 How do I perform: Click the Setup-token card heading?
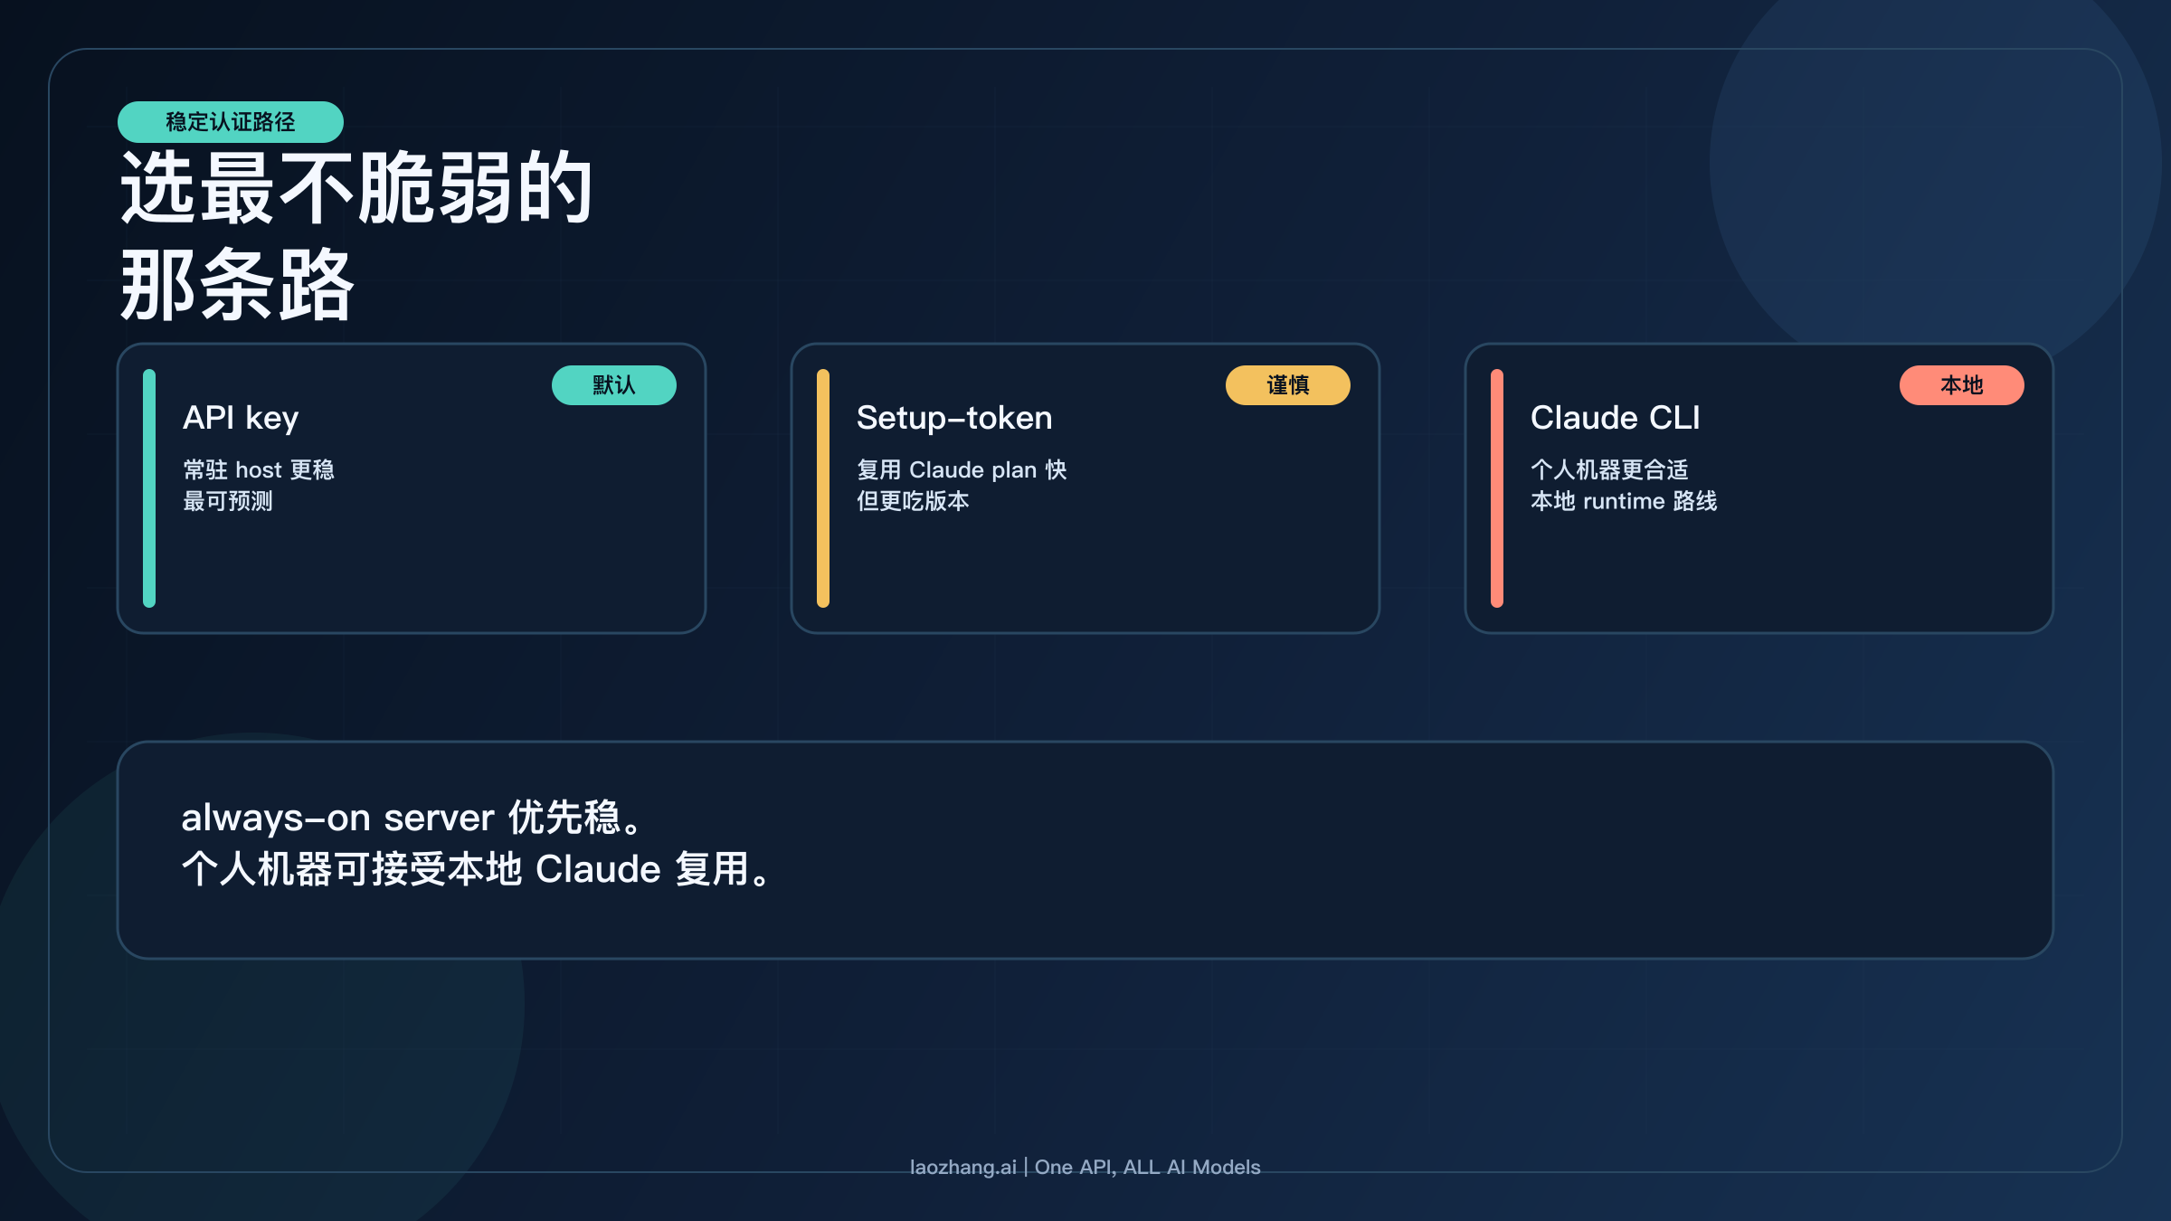tap(954, 418)
